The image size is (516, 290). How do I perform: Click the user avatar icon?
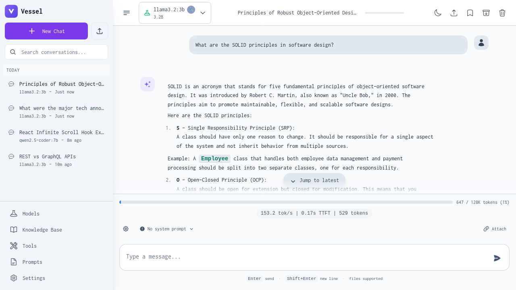[481, 43]
